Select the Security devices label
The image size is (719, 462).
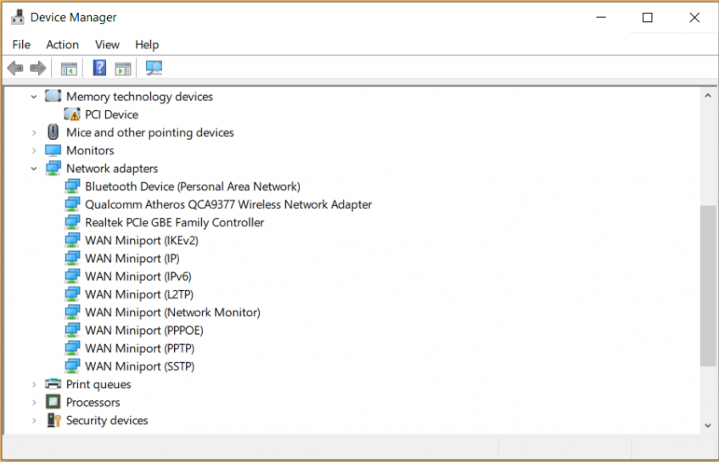(107, 420)
